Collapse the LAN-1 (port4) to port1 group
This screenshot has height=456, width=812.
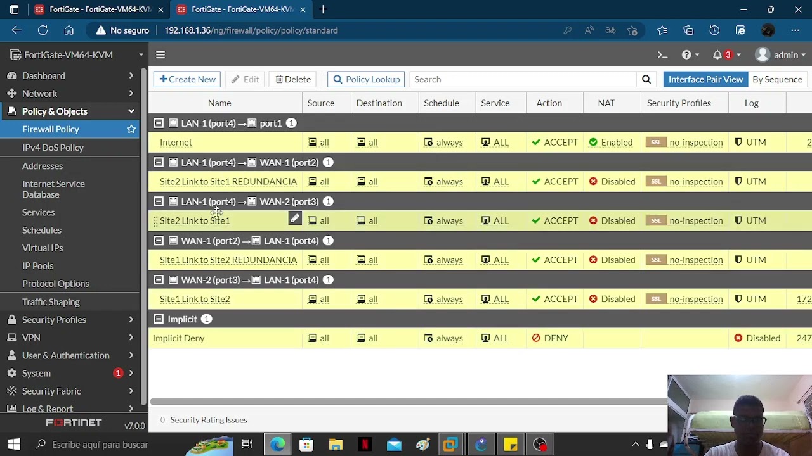pyautogui.click(x=159, y=123)
